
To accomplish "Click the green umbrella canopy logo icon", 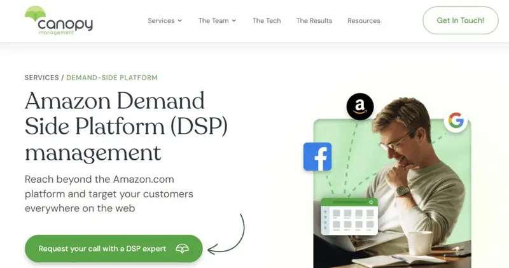I will (x=36, y=13).
